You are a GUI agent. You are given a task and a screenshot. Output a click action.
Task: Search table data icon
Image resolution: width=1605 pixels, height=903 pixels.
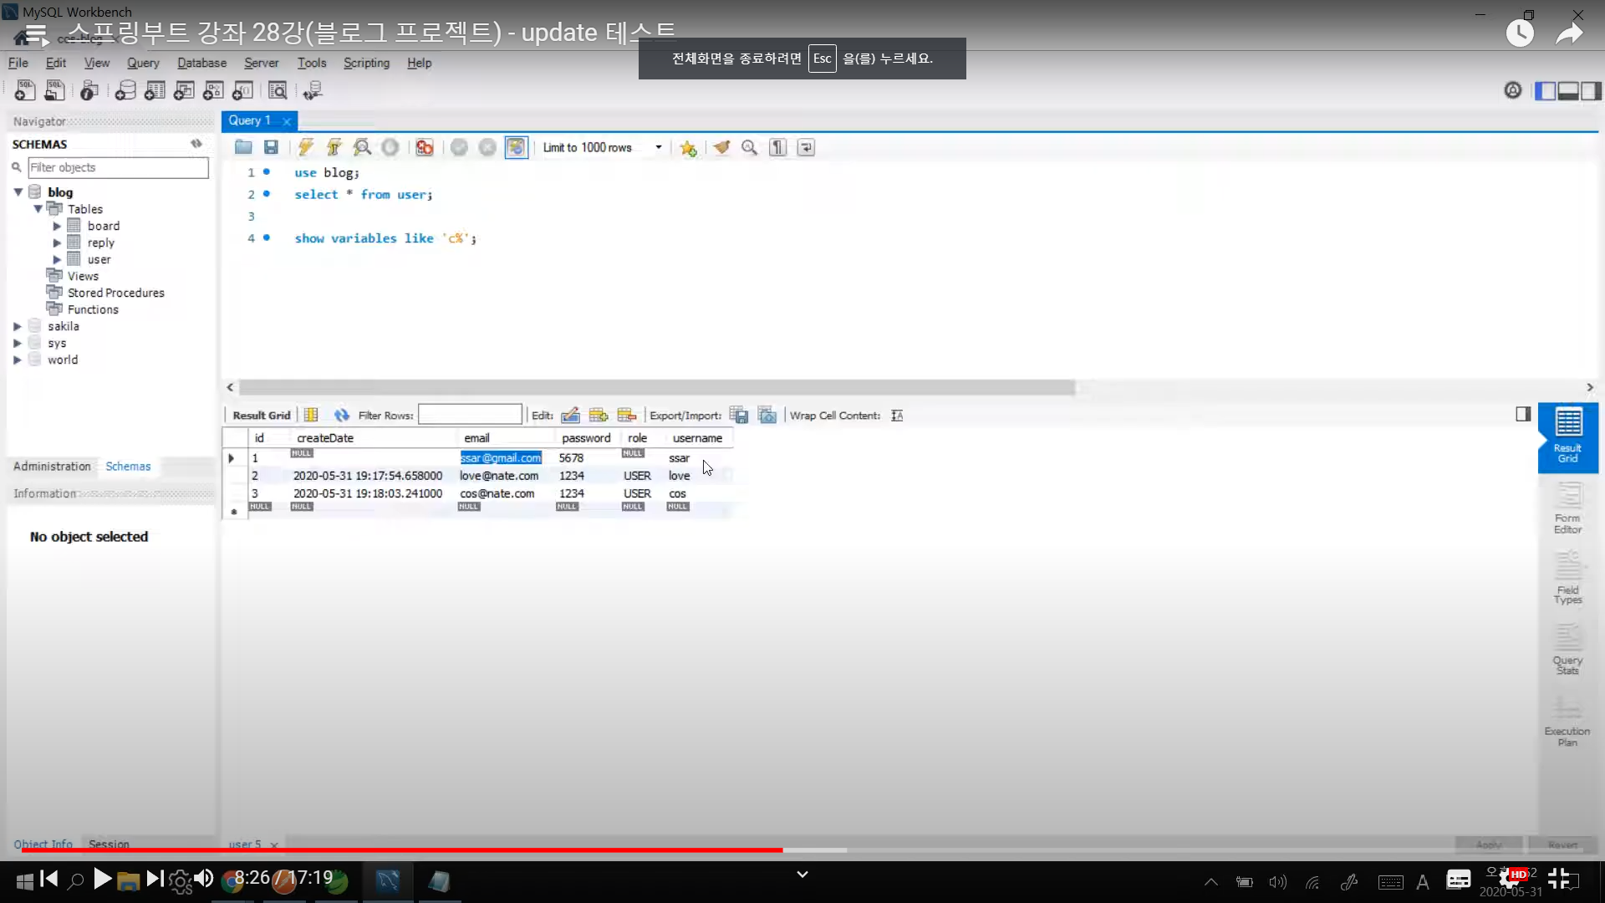(278, 90)
